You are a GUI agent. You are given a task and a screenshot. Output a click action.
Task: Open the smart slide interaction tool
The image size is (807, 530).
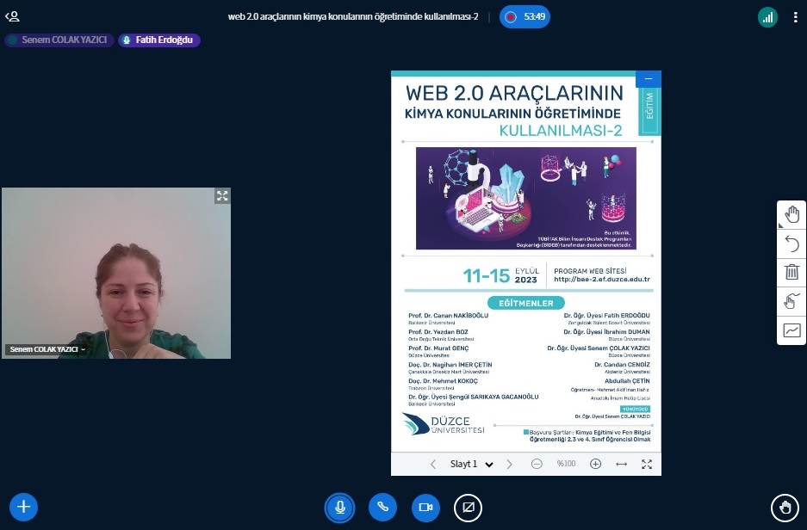[x=791, y=330]
